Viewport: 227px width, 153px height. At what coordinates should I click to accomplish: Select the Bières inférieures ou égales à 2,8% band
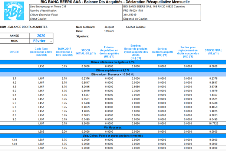pos(113,62)
